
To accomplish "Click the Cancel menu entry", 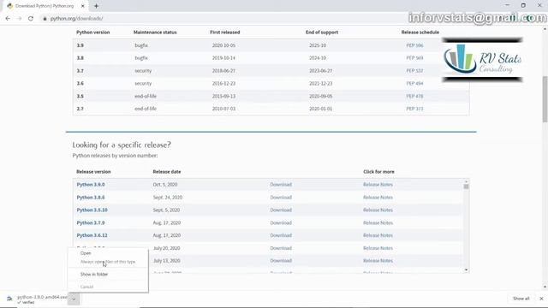I will (x=86, y=287).
